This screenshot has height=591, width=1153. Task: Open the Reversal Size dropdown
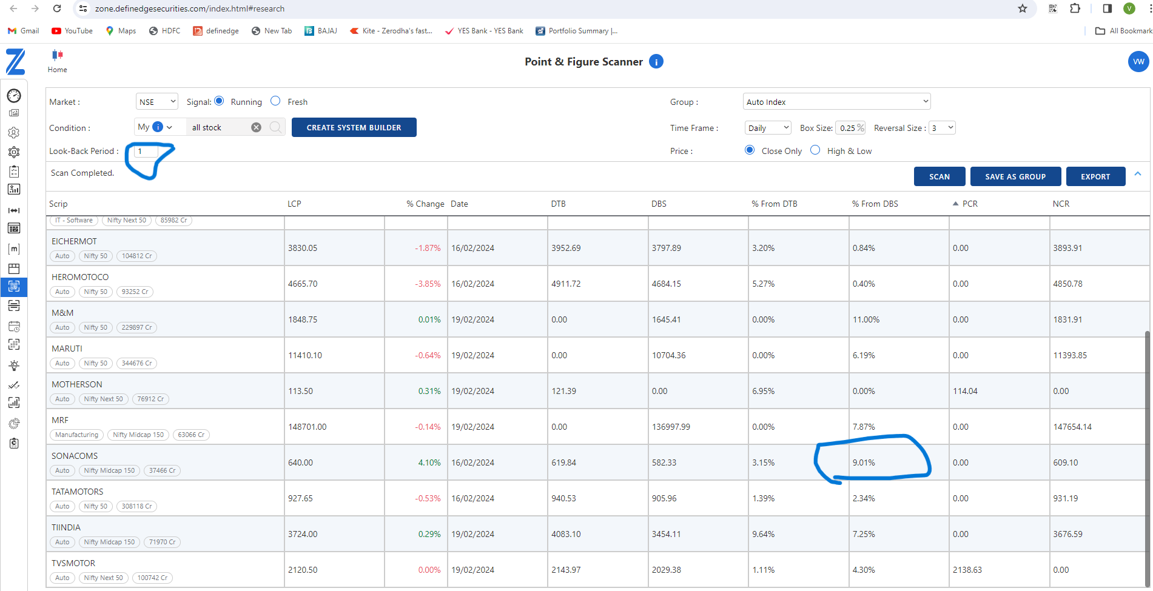pyautogui.click(x=943, y=128)
